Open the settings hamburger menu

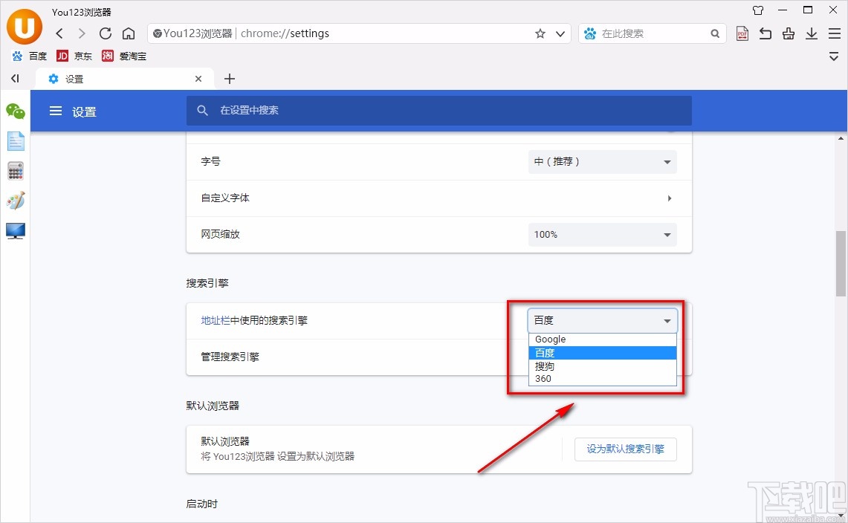point(56,111)
